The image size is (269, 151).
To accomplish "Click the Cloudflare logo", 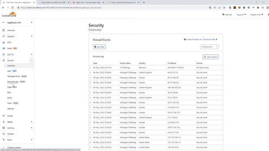I will pyautogui.click(x=9, y=14).
